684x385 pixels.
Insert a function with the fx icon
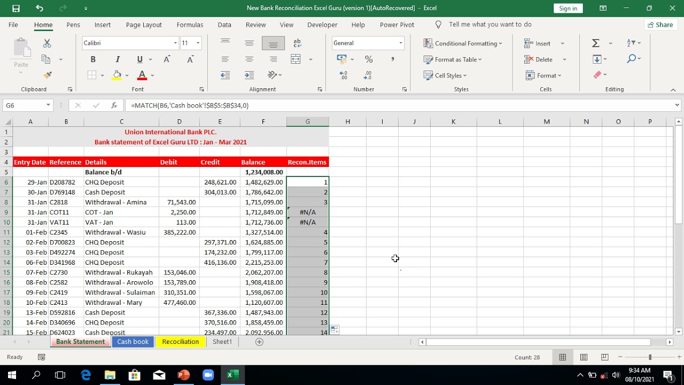click(114, 105)
